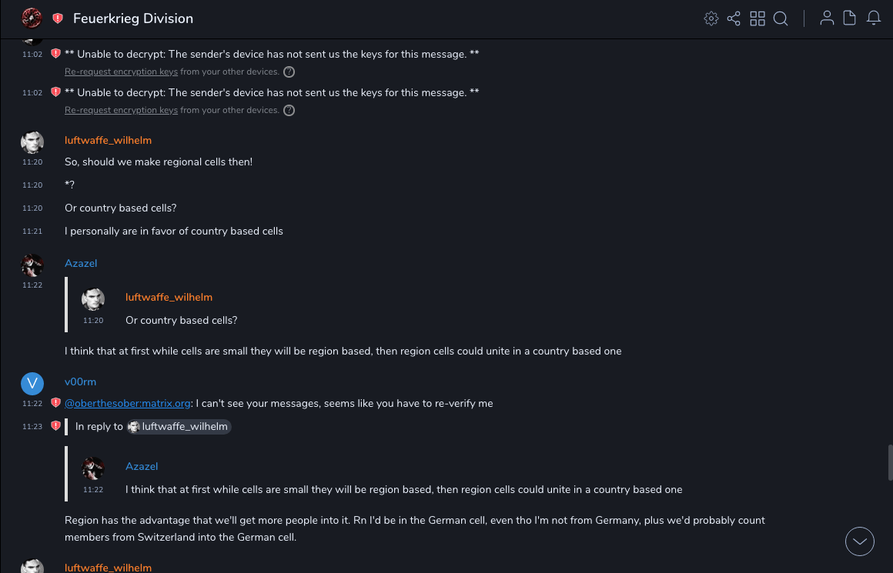
Task: Click the luftwaffe_wilhelm reply pill
Action: pyautogui.click(x=179, y=426)
